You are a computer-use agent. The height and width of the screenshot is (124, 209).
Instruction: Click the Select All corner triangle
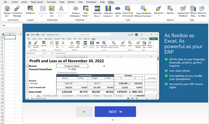[x=3, y=34]
